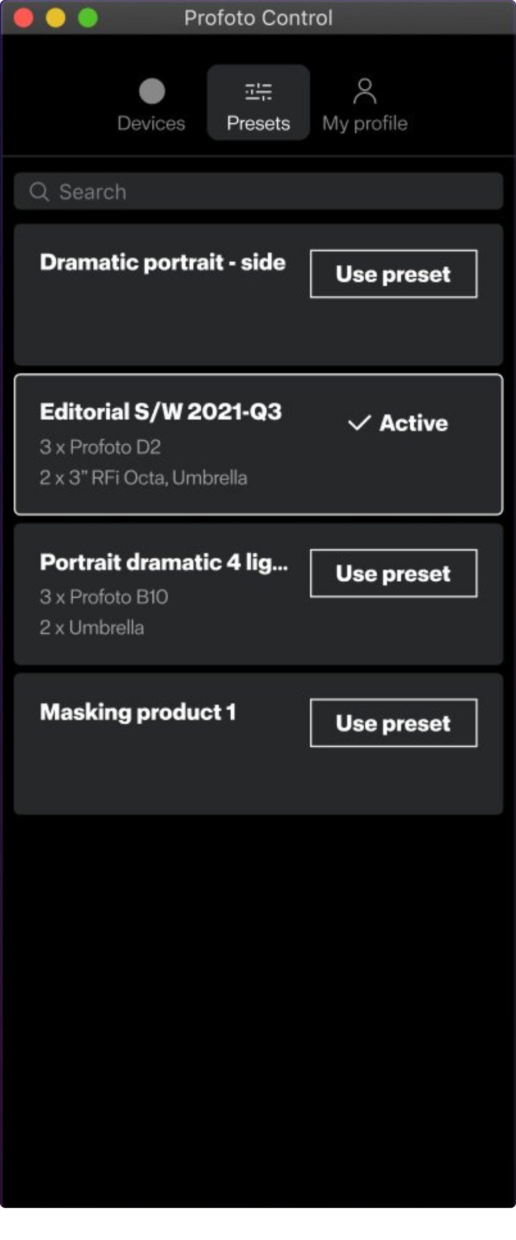Screen dimensions: 516x1240
Task: Maximize window with the green button
Action: [x=88, y=18]
